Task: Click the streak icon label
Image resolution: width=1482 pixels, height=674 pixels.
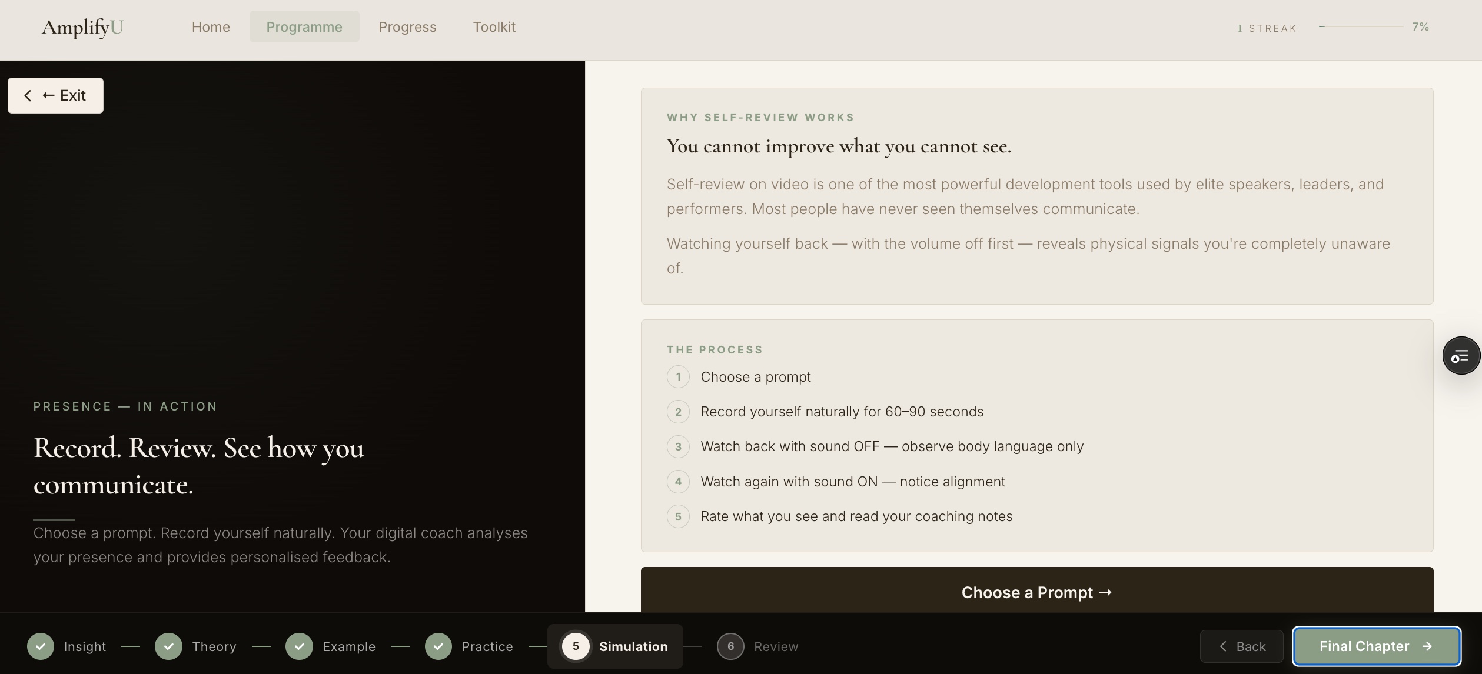Action: [1267, 28]
